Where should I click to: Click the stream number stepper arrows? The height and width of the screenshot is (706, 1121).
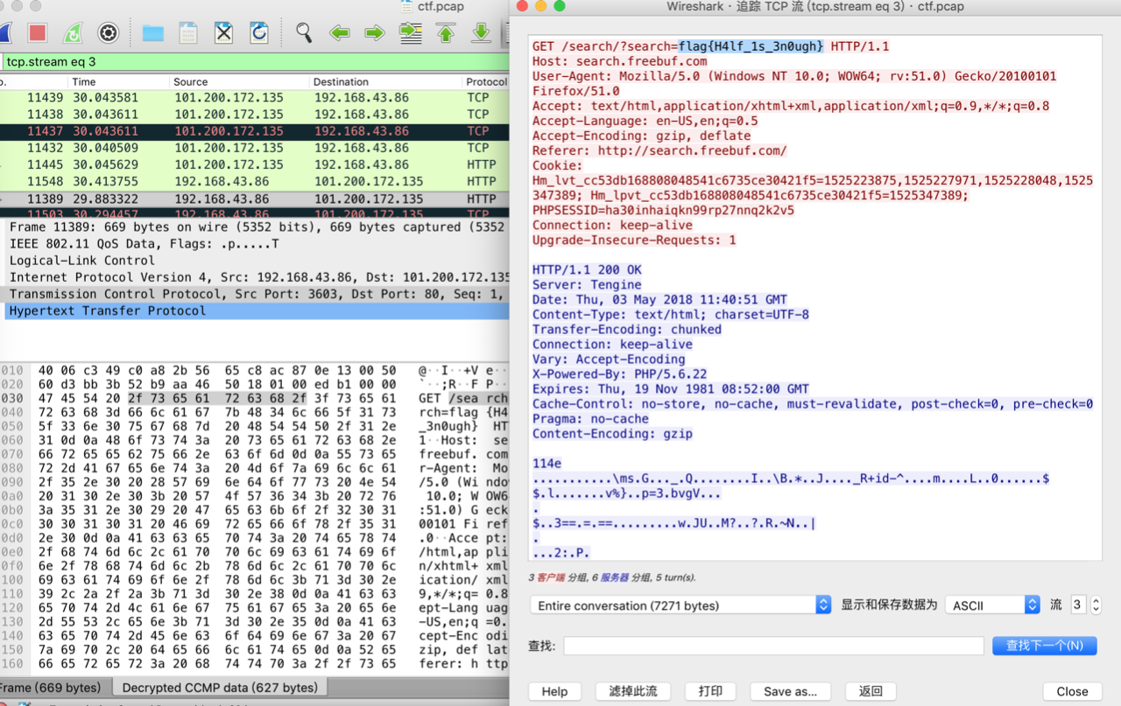[x=1096, y=605]
